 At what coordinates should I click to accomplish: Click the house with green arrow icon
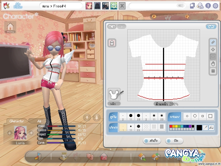pos(142,157)
